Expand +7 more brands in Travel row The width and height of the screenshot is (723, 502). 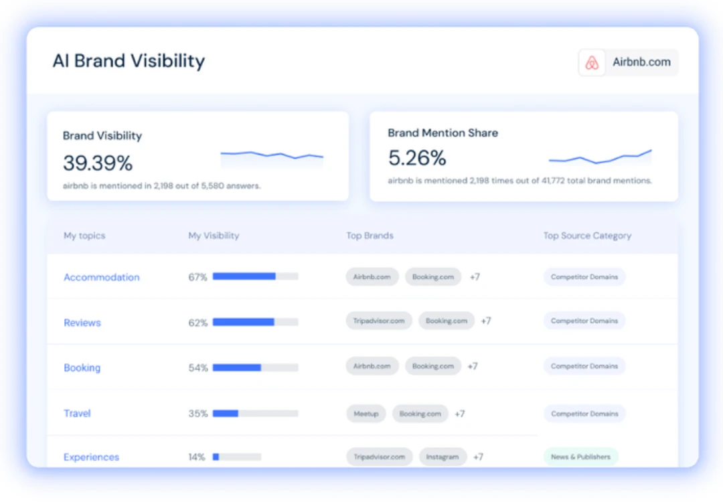[x=460, y=414]
